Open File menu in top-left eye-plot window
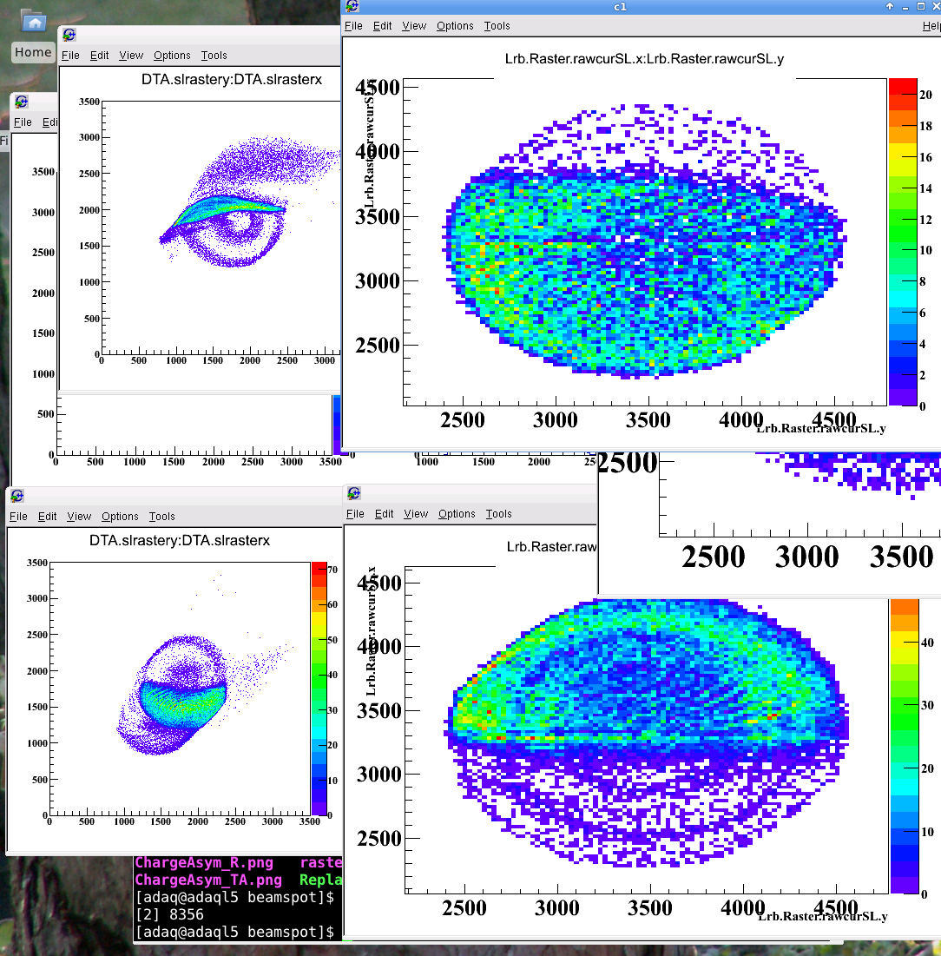941x956 pixels. click(x=70, y=55)
